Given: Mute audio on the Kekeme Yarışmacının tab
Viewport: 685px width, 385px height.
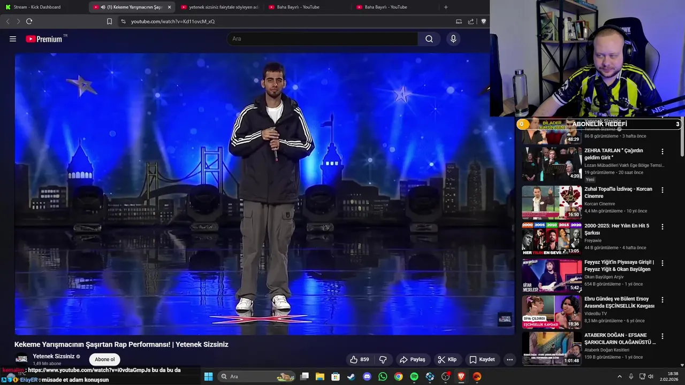Looking at the screenshot, I should (x=103, y=7).
